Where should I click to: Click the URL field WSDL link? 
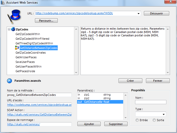[x=74, y=13]
